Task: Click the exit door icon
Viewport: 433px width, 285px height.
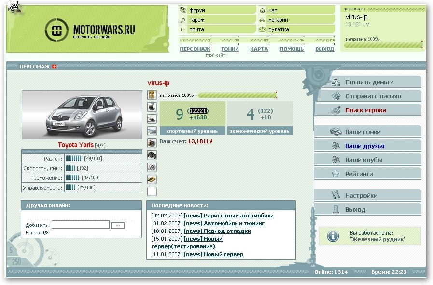Action: click(x=336, y=209)
